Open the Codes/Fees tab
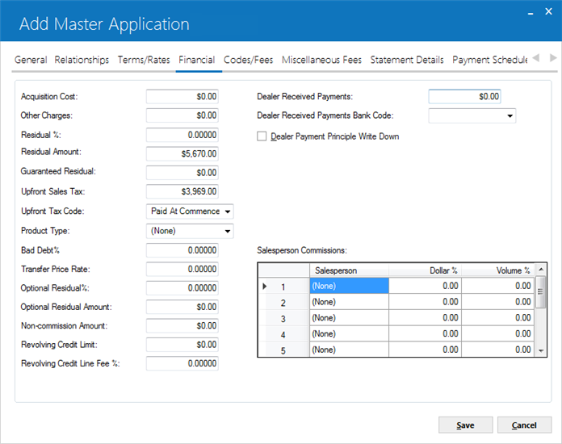 pyautogui.click(x=248, y=60)
